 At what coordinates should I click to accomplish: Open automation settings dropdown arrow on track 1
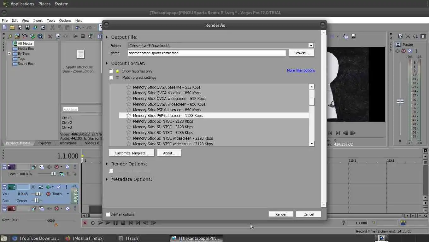(x=61, y=167)
